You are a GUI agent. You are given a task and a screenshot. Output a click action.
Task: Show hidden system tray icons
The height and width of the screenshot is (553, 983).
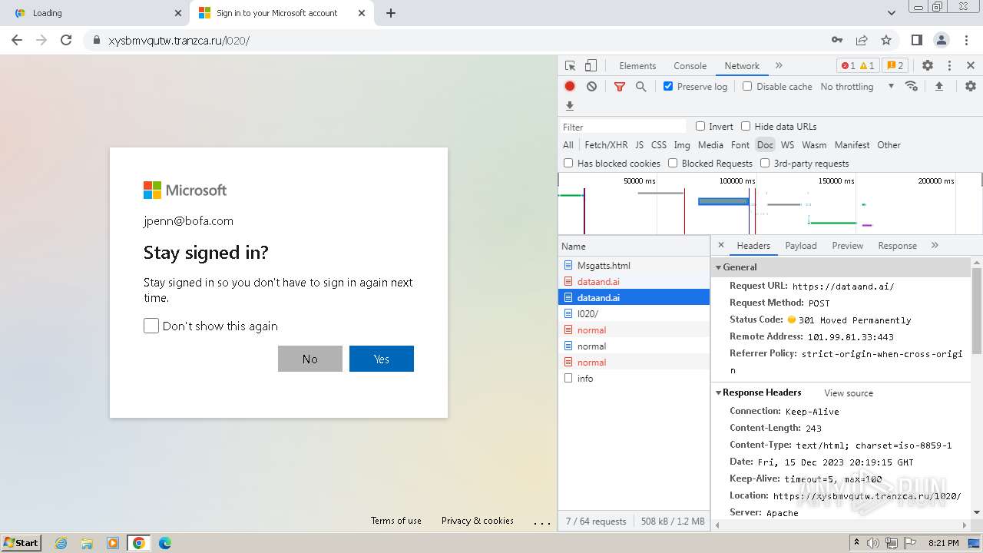(857, 542)
